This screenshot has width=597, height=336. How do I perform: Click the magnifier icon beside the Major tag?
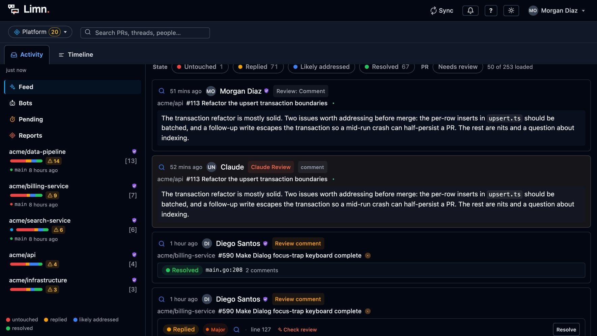pyautogui.click(x=236, y=330)
